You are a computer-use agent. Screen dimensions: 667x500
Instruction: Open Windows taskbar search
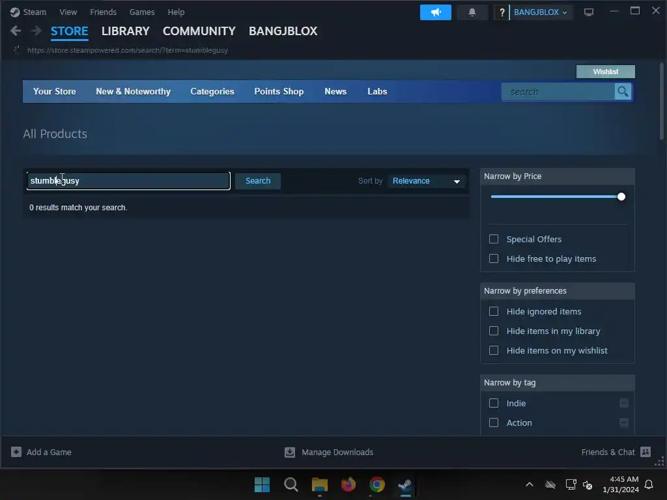291,484
